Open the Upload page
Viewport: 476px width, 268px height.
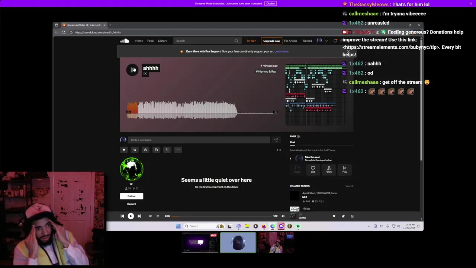point(308,41)
